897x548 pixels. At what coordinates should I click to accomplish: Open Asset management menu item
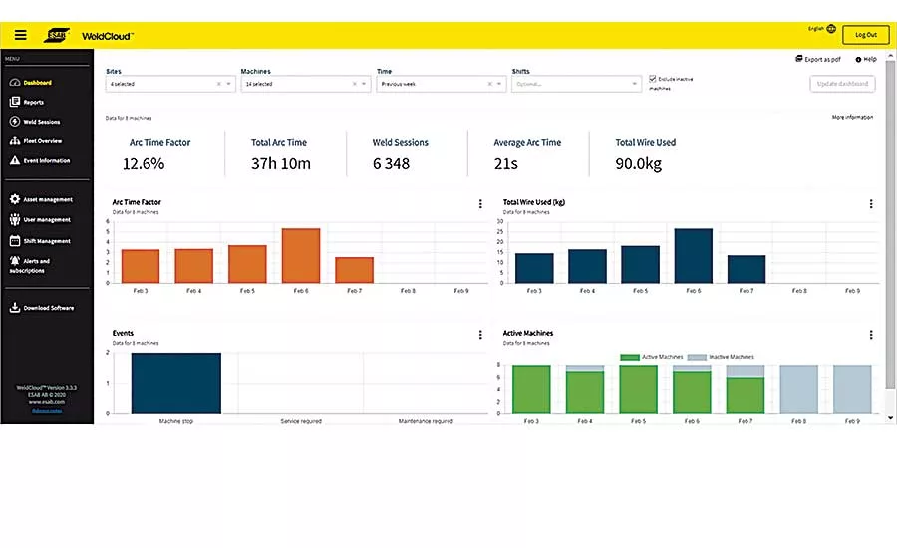[48, 199]
